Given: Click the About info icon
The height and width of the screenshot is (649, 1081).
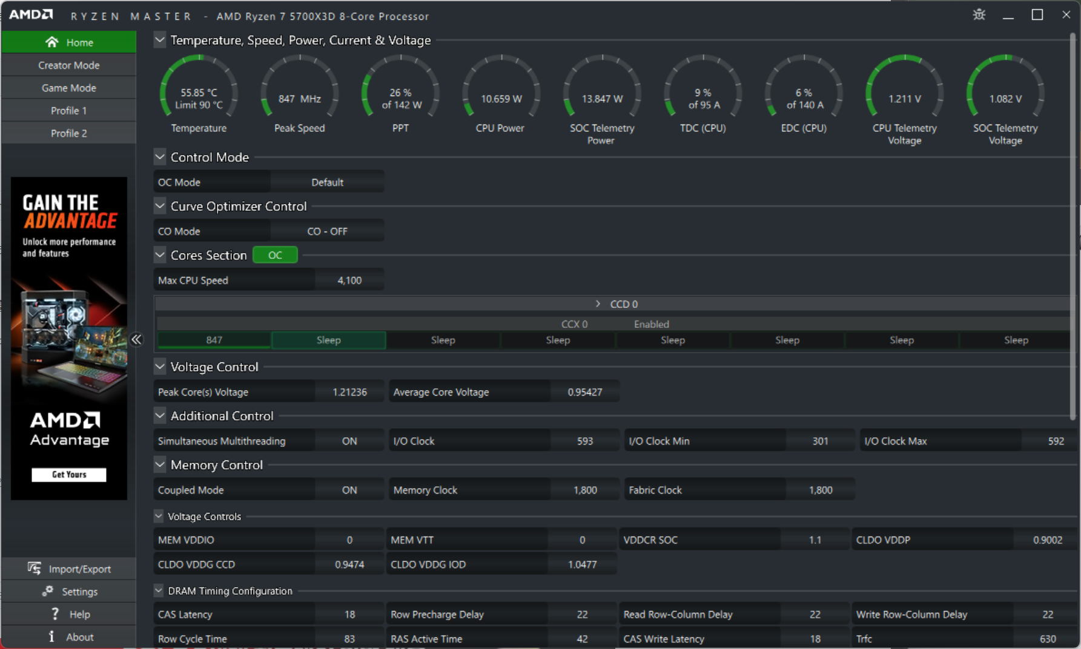Looking at the screenshot, I should click(51, 636).
